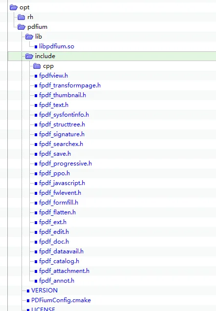216x311 pixels.
Task: Click the rh folder icon
Action: 21,17
